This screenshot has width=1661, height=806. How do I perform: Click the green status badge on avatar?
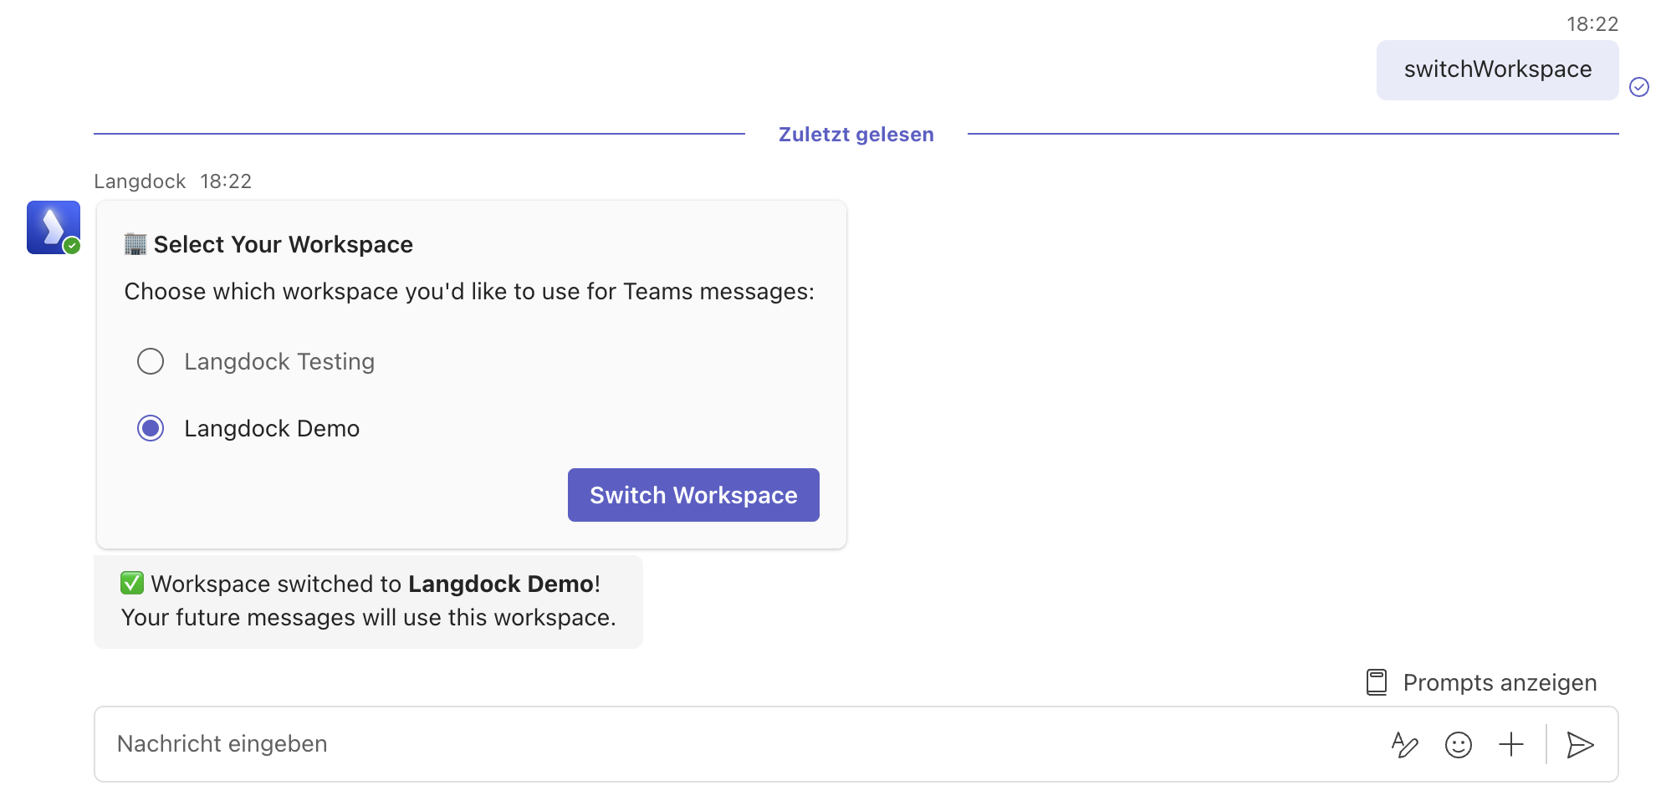click(x=72, y=246)
